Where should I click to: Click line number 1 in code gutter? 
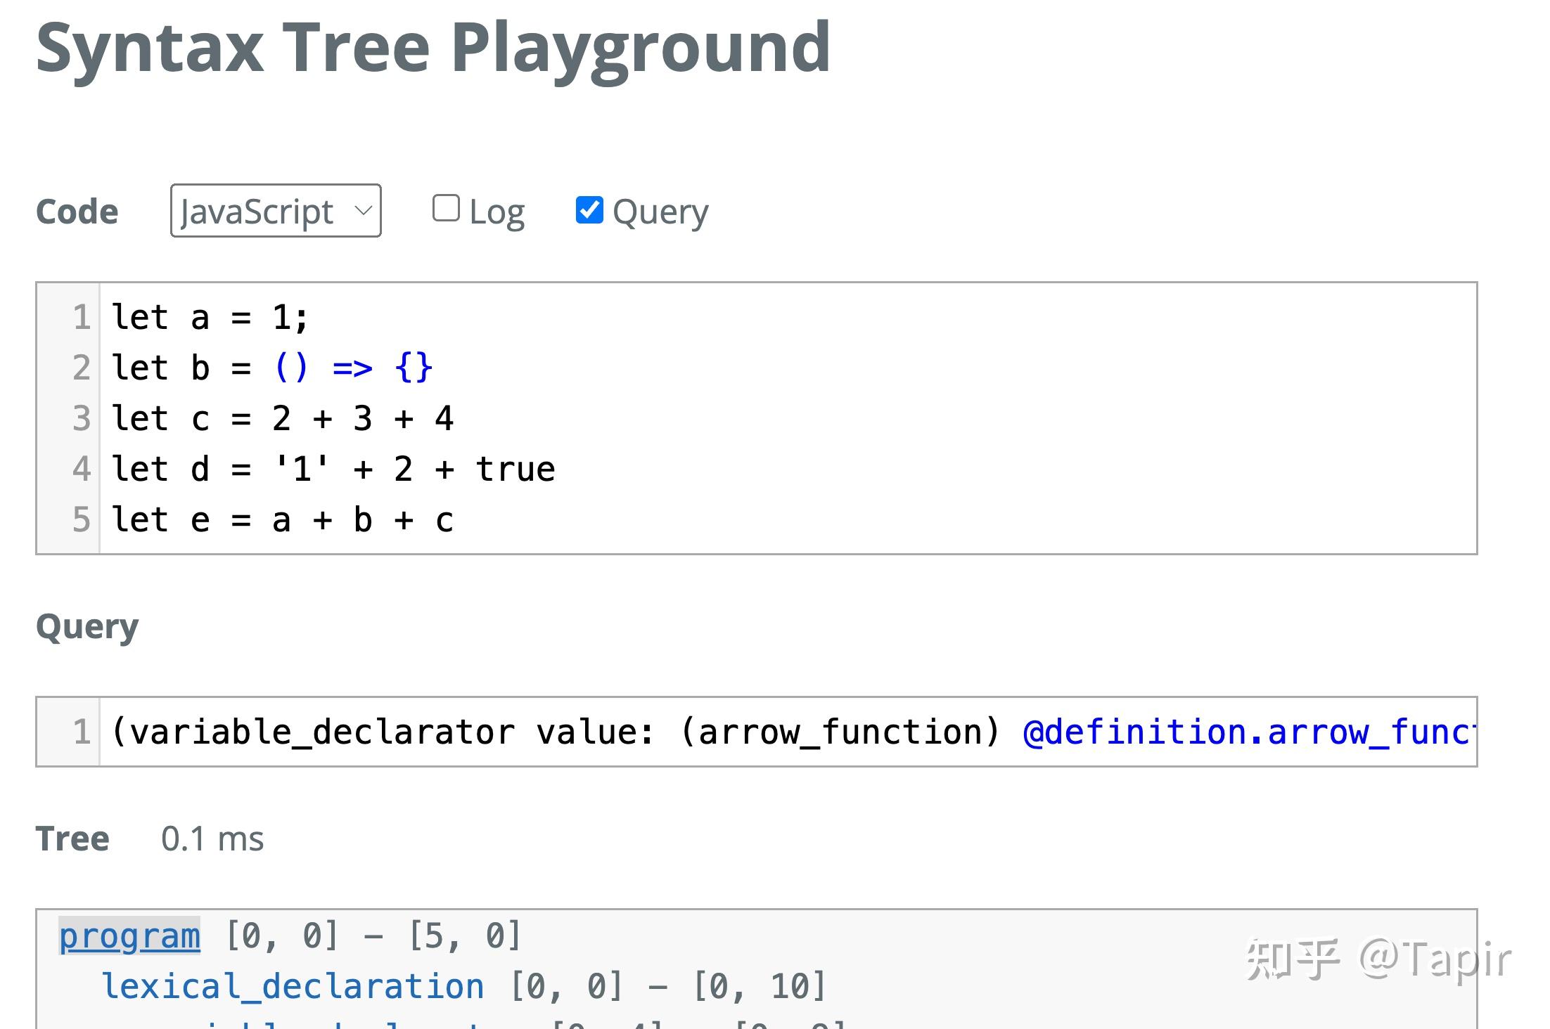click(82, 318)
